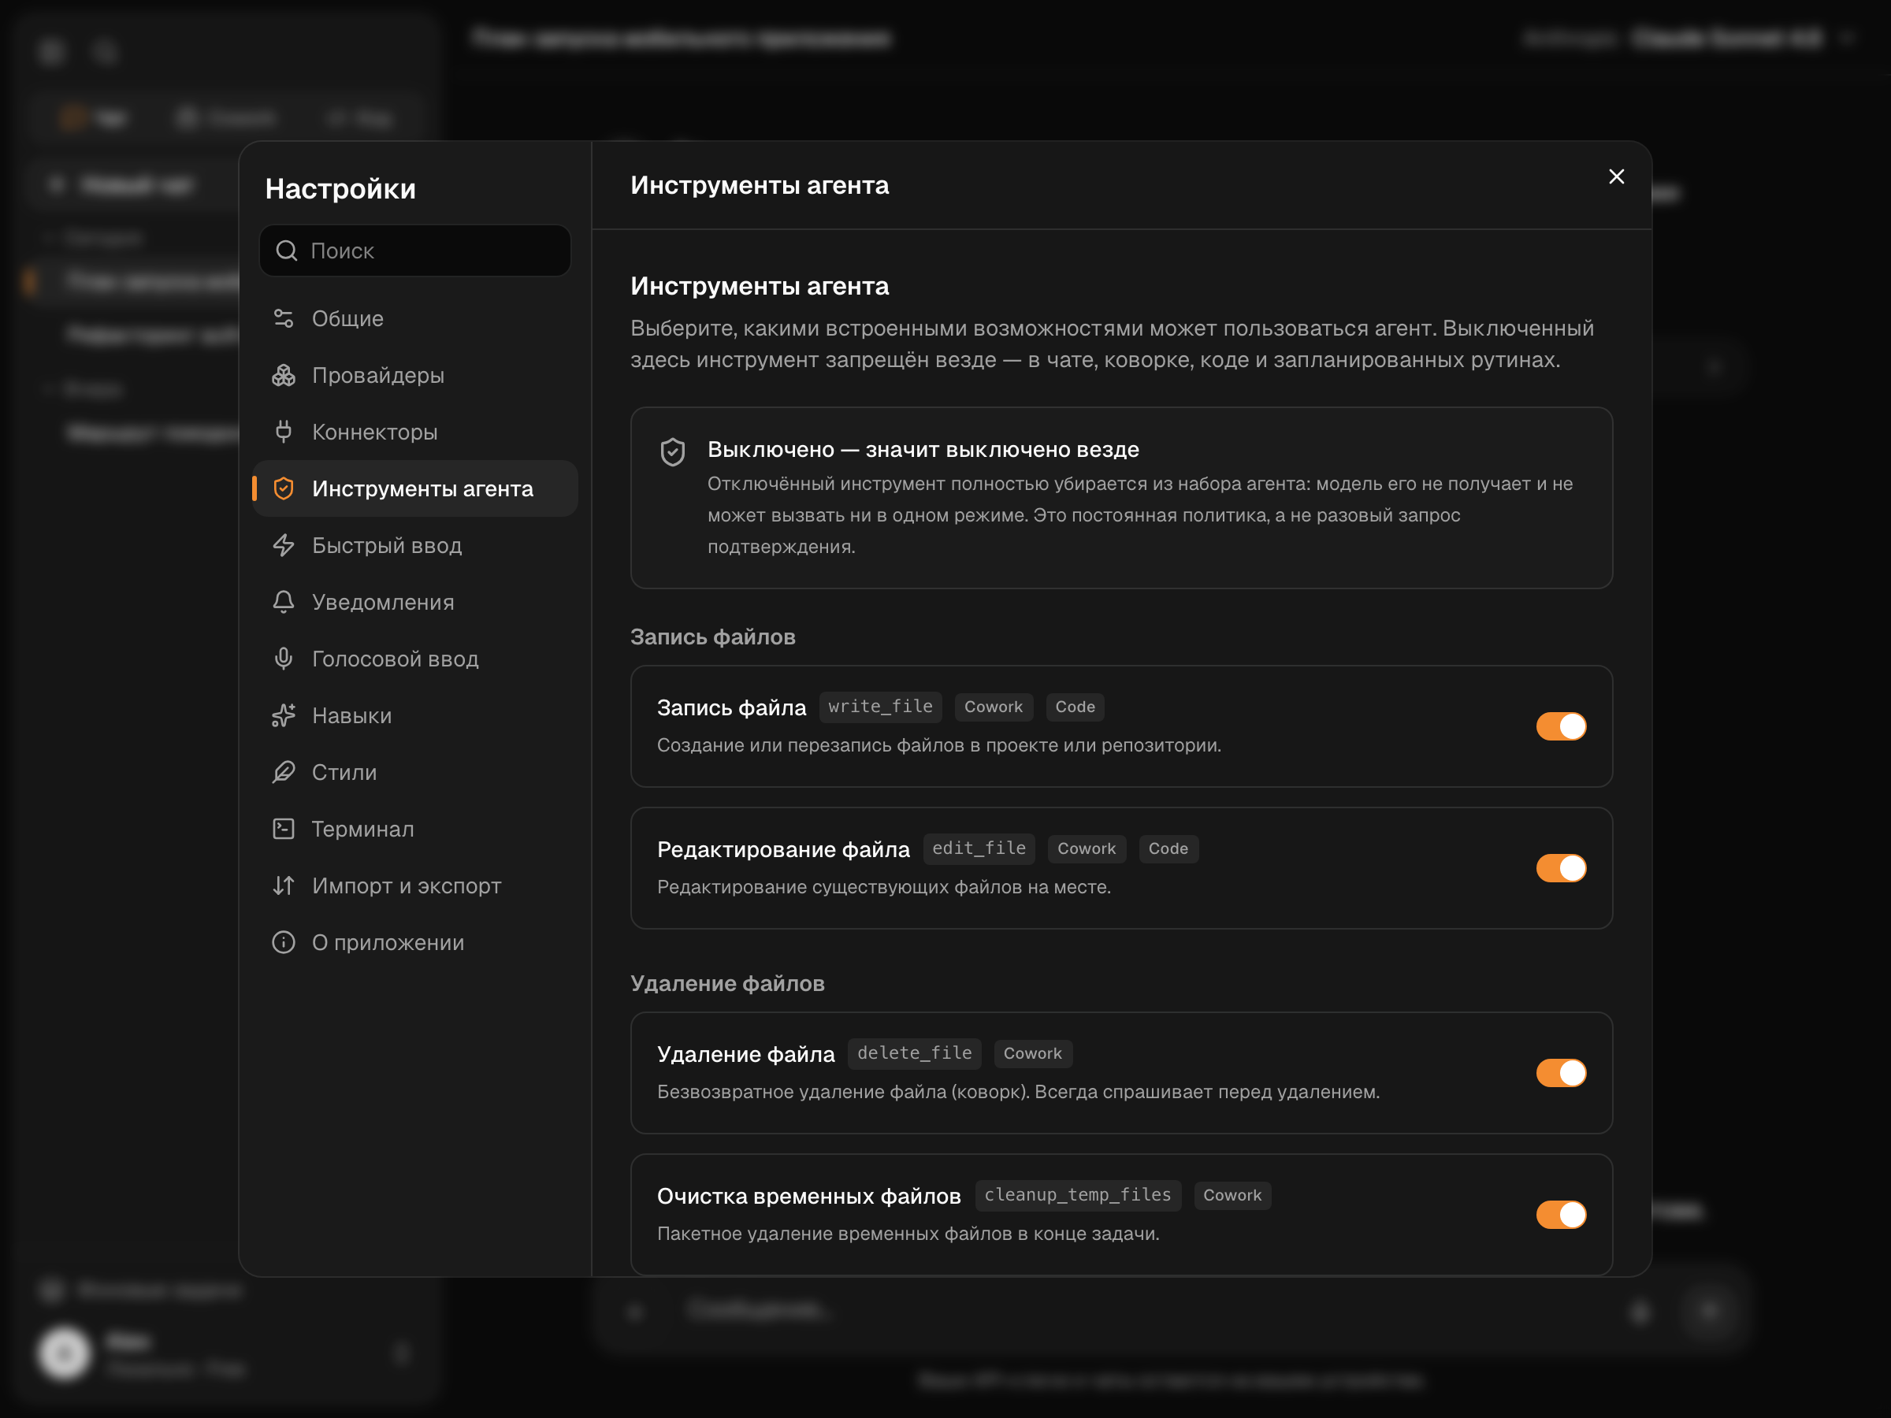This screenshot has height=1418, width=1891.
Task: Click the delete_file code tag
Action: click(x=915, y=1053)
